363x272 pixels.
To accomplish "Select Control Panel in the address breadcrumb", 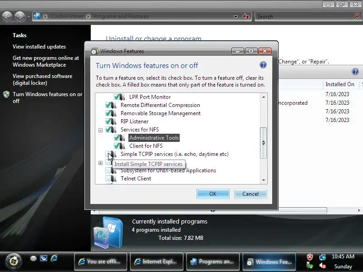I will [67, 16].
